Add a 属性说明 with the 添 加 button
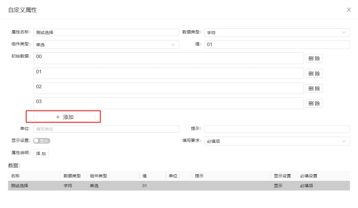Screen dimensions: 358x208 [41, 153]
